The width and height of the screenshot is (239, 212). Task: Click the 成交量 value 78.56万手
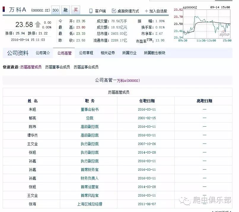tap(119, 21)
